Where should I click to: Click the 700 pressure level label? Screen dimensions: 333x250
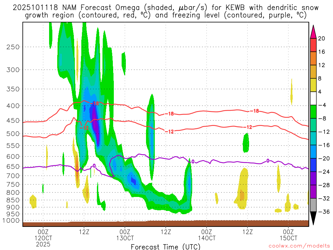coord(13,176)
